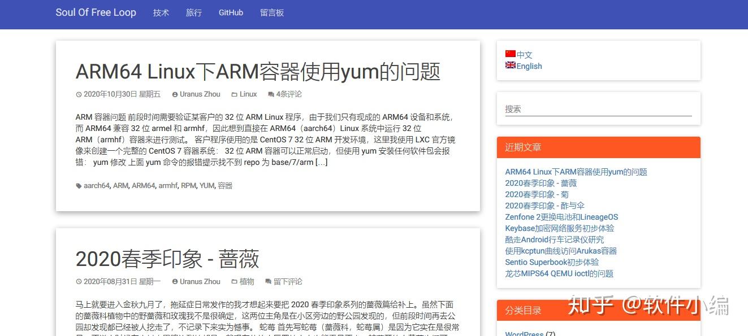Click the [...] read more link
Screen dimensions: 748x336
322,163
